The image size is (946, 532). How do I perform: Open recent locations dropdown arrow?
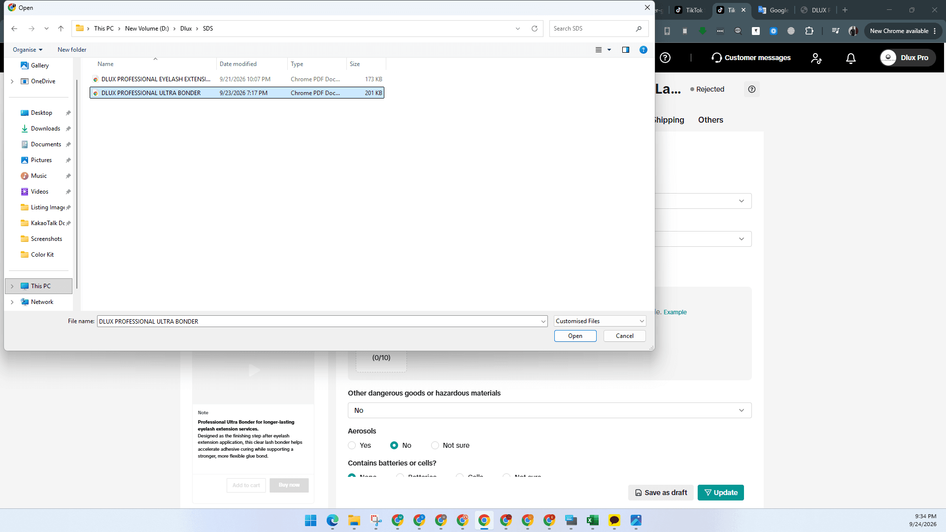[46, 29]
